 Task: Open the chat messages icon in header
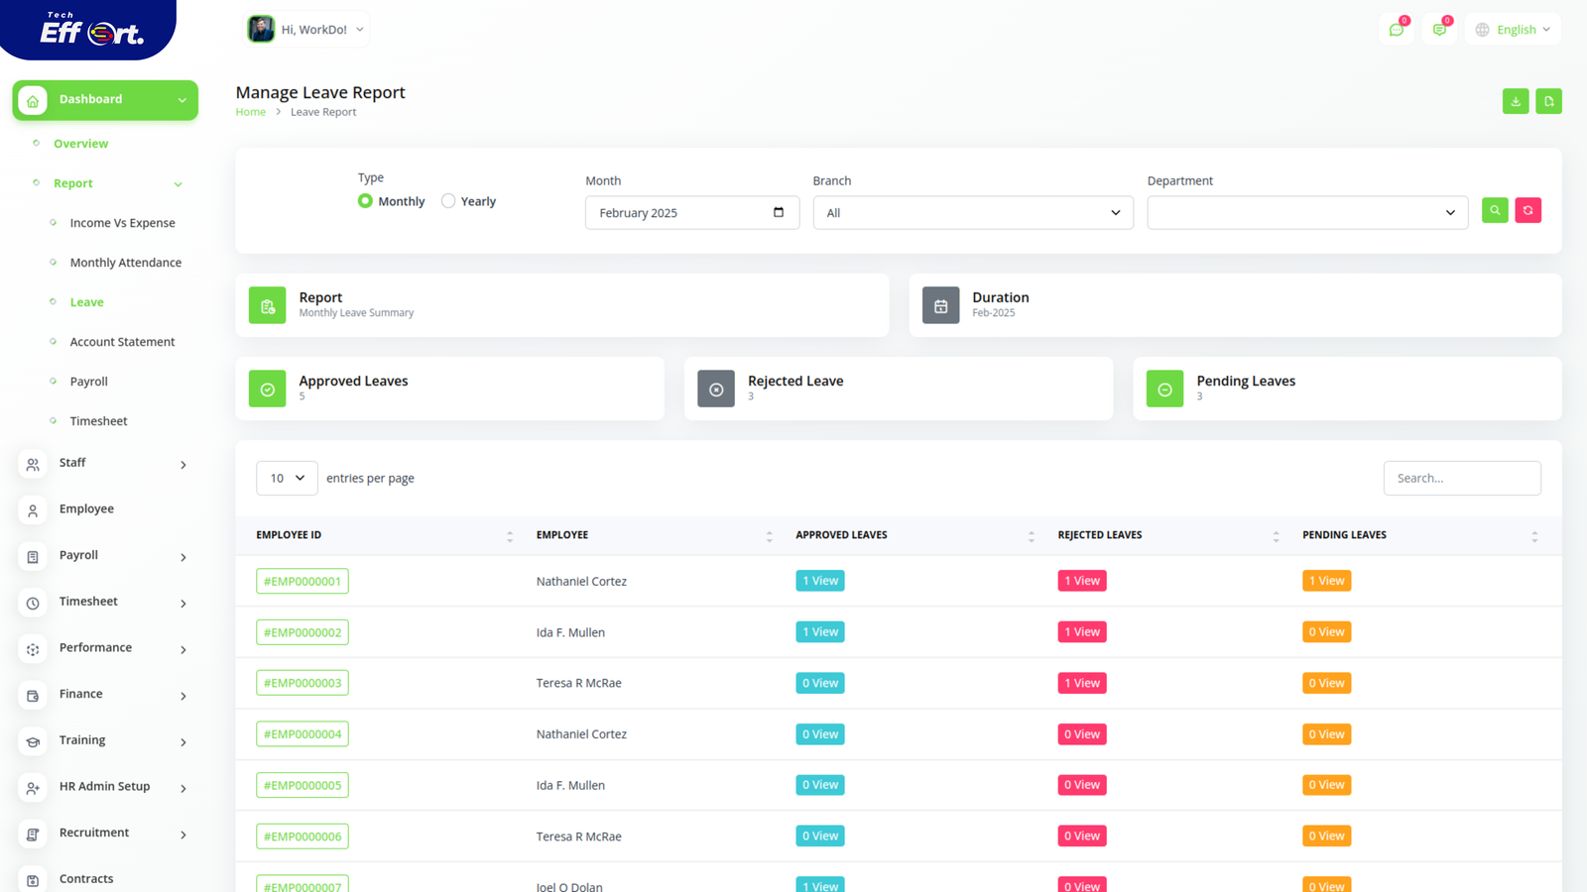(1397, 30)
